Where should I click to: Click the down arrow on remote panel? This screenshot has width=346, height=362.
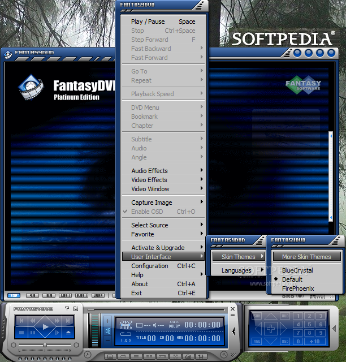point(271,341)
